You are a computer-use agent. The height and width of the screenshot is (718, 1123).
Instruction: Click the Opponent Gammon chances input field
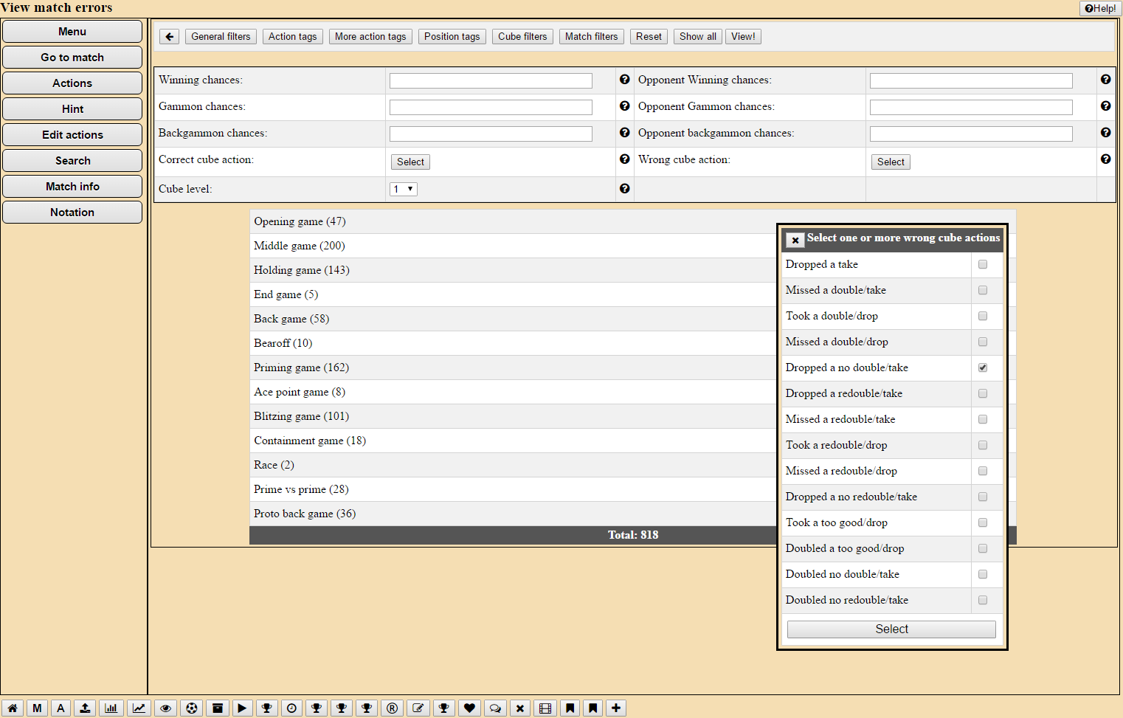[x=971, y=108]
